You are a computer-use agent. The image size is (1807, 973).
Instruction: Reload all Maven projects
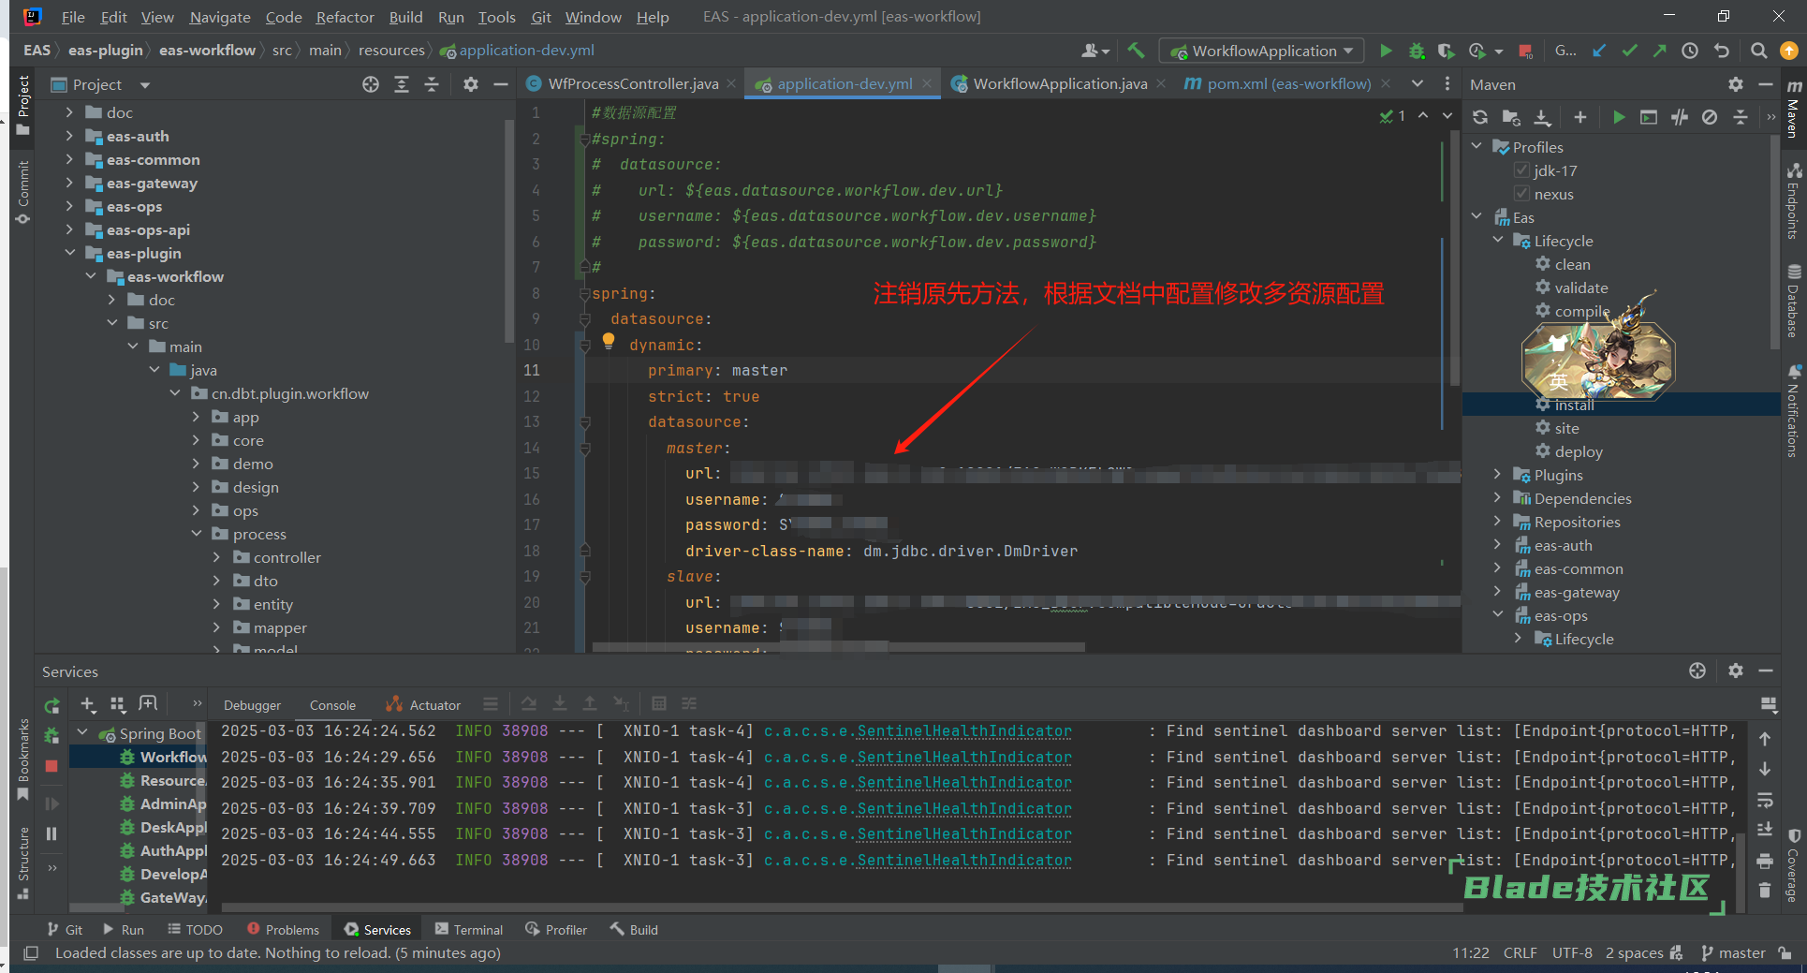tap(1480, 117)
